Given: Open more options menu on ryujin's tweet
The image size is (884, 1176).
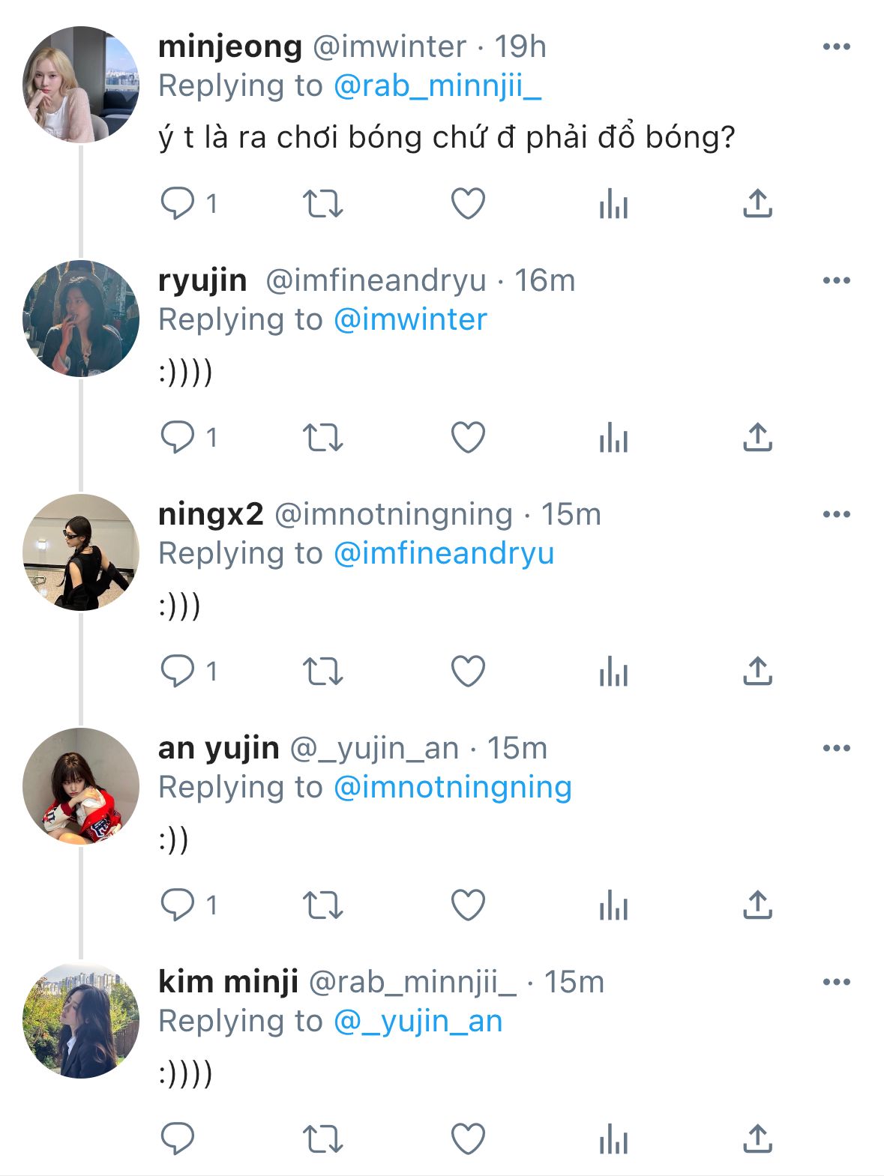Looking at the screenshot, I should point(836,280).
